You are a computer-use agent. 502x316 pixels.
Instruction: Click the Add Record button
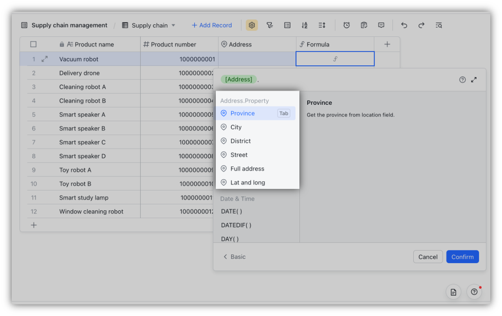tap(212, 25)
